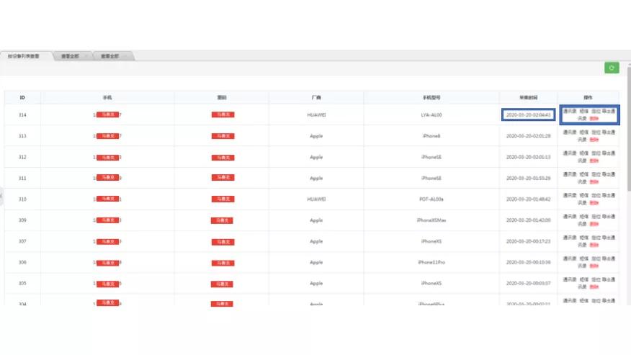Click the red 删除 link in row 311
This screenshot has height=355, width=631.
click(x=594, y=182)
